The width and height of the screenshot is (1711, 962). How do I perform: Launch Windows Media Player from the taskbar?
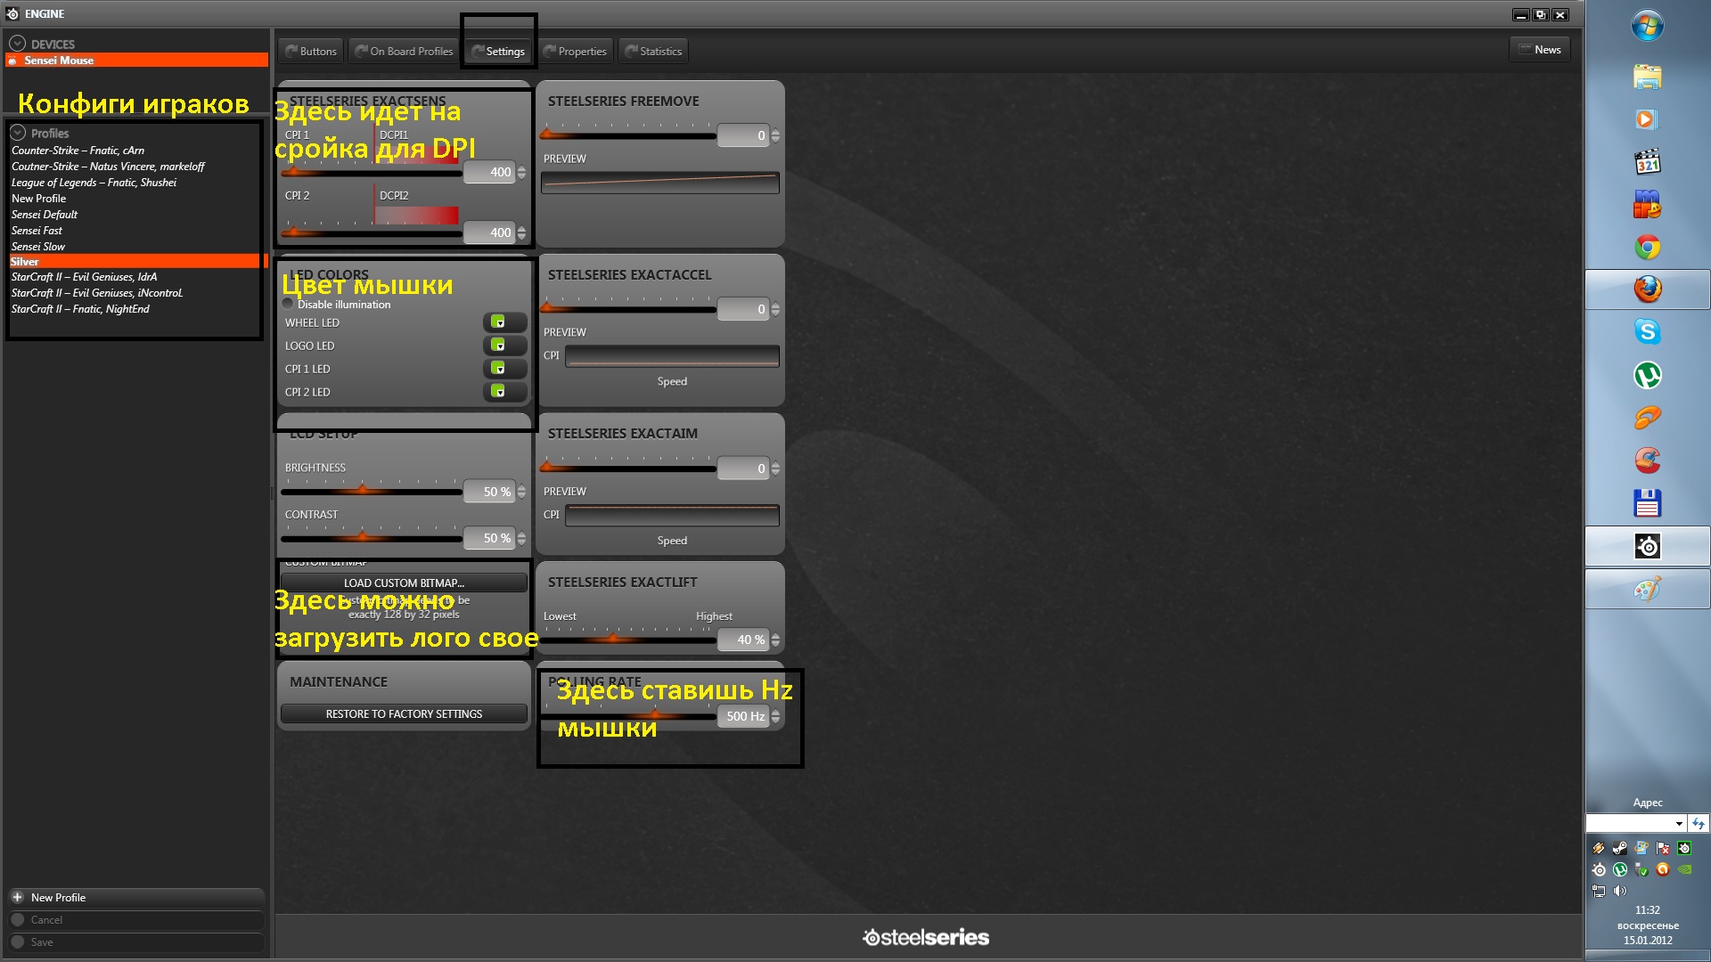click(x=1648, y=119)
